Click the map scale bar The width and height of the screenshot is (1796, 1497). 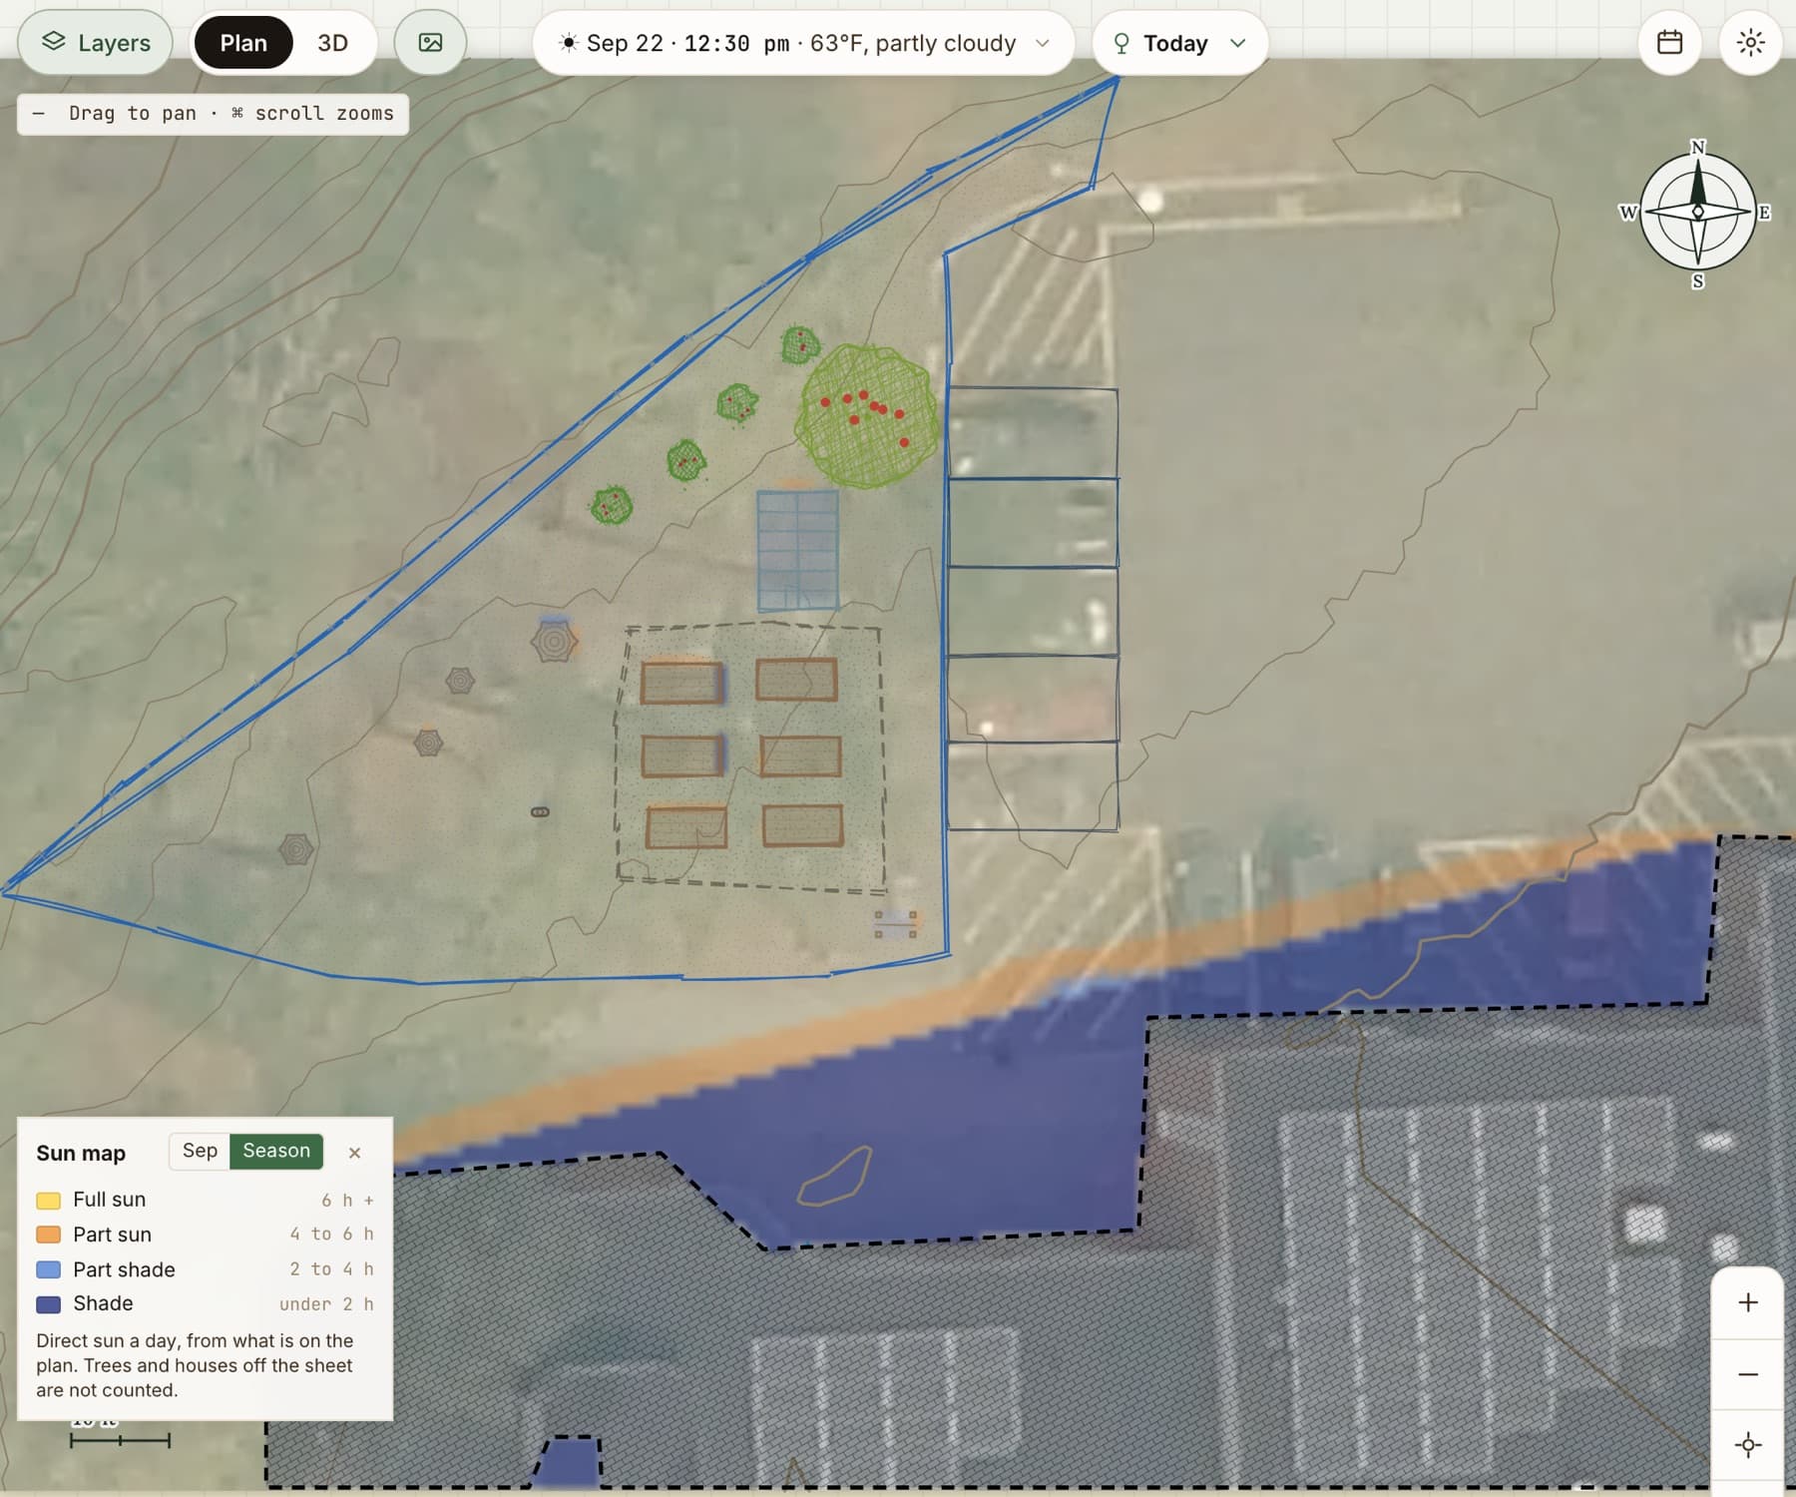click(x=120, y=1439)
